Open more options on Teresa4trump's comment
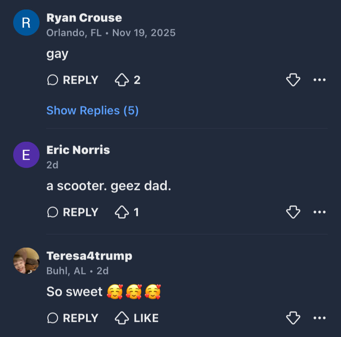The image size is (341, 337). [320, 318]
